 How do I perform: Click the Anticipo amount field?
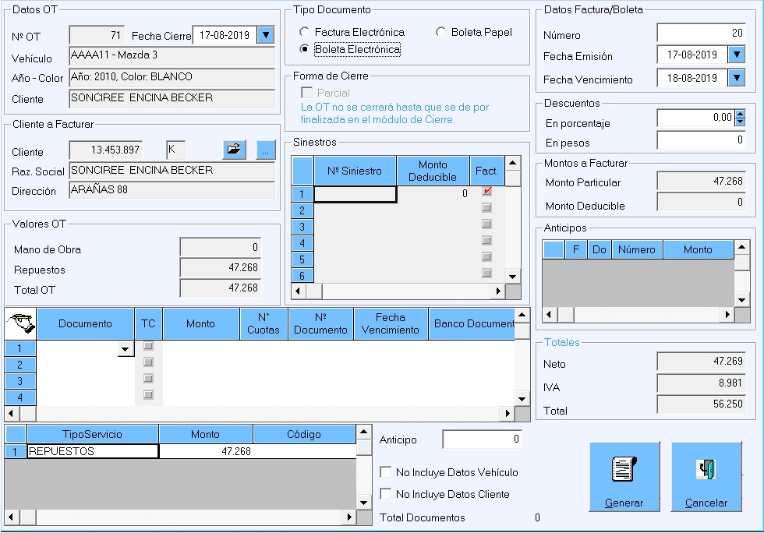[482, 439]
